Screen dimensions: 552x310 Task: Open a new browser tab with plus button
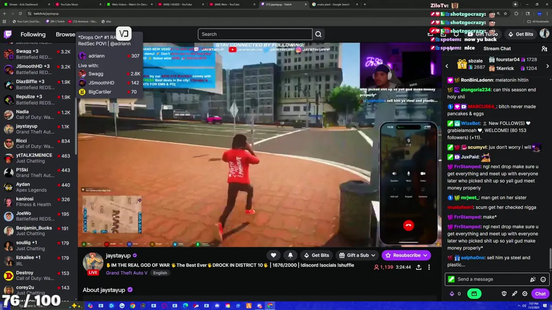click(365, 4)
